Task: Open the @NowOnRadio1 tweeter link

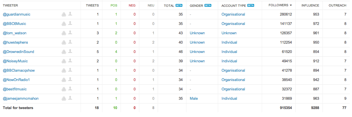Action: click(16, 80)
